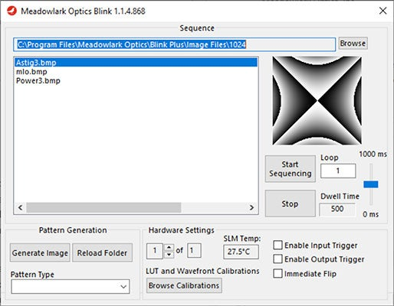394x306 pixels.
Task: Click Start Sequencing button
Action: [x=291, y=169]
